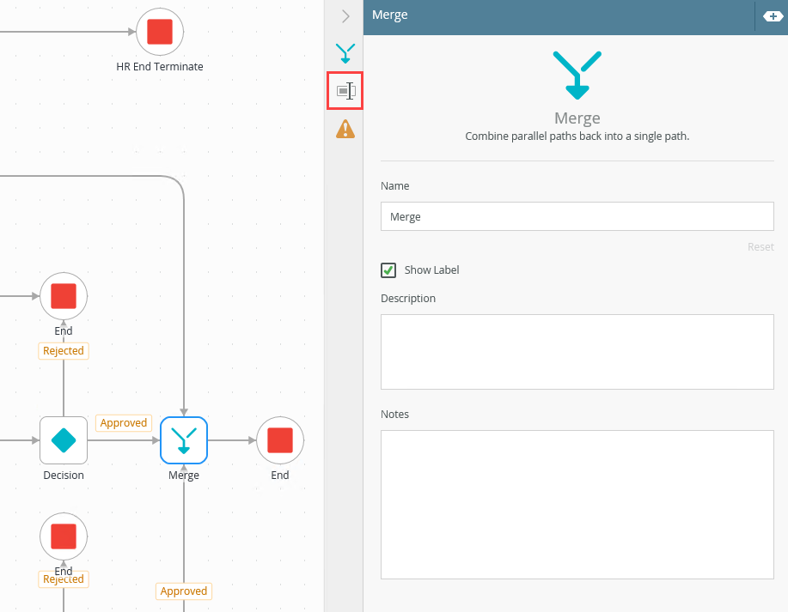Click inside the Notes text area
This screenshot has height=612, width=788.
point(577,505)
